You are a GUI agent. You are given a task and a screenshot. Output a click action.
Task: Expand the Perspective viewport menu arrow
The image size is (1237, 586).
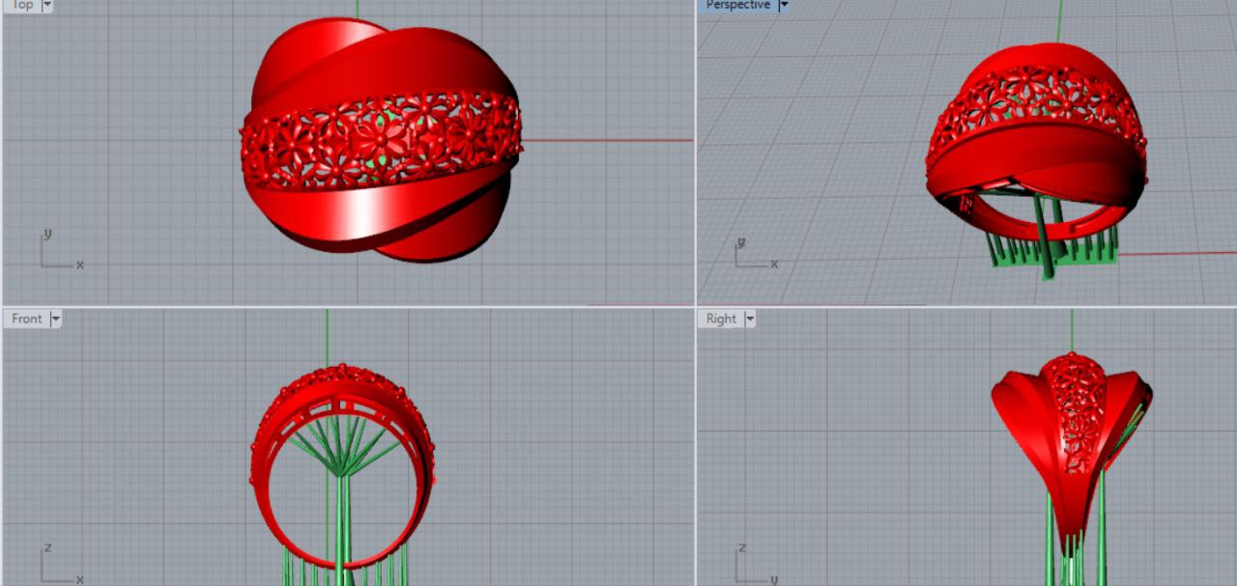click(x=784, y=5)
